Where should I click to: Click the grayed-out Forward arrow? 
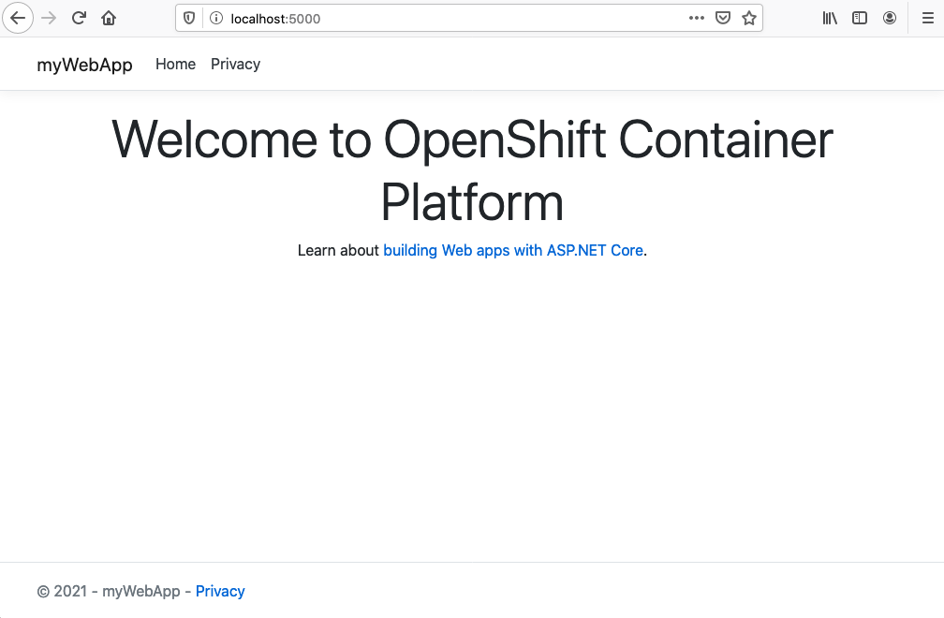47,17
